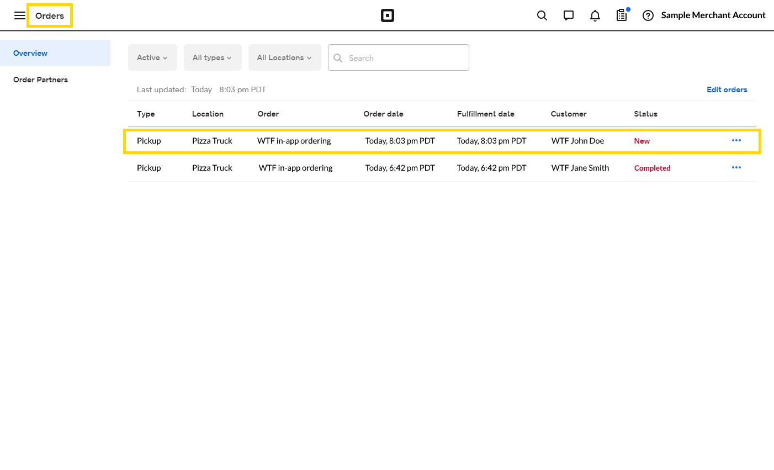The height and width of the screenshot is (470, 774).
Task: Select the Overview sidebar item
Action: click(55, 53)
